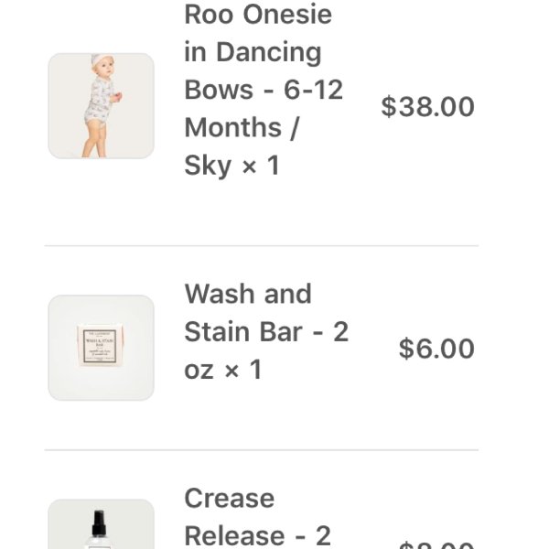Open the Wash and Stain Bar thumbnail

tap(102, 348)
